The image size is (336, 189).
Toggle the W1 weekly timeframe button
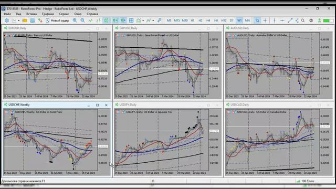239,20
